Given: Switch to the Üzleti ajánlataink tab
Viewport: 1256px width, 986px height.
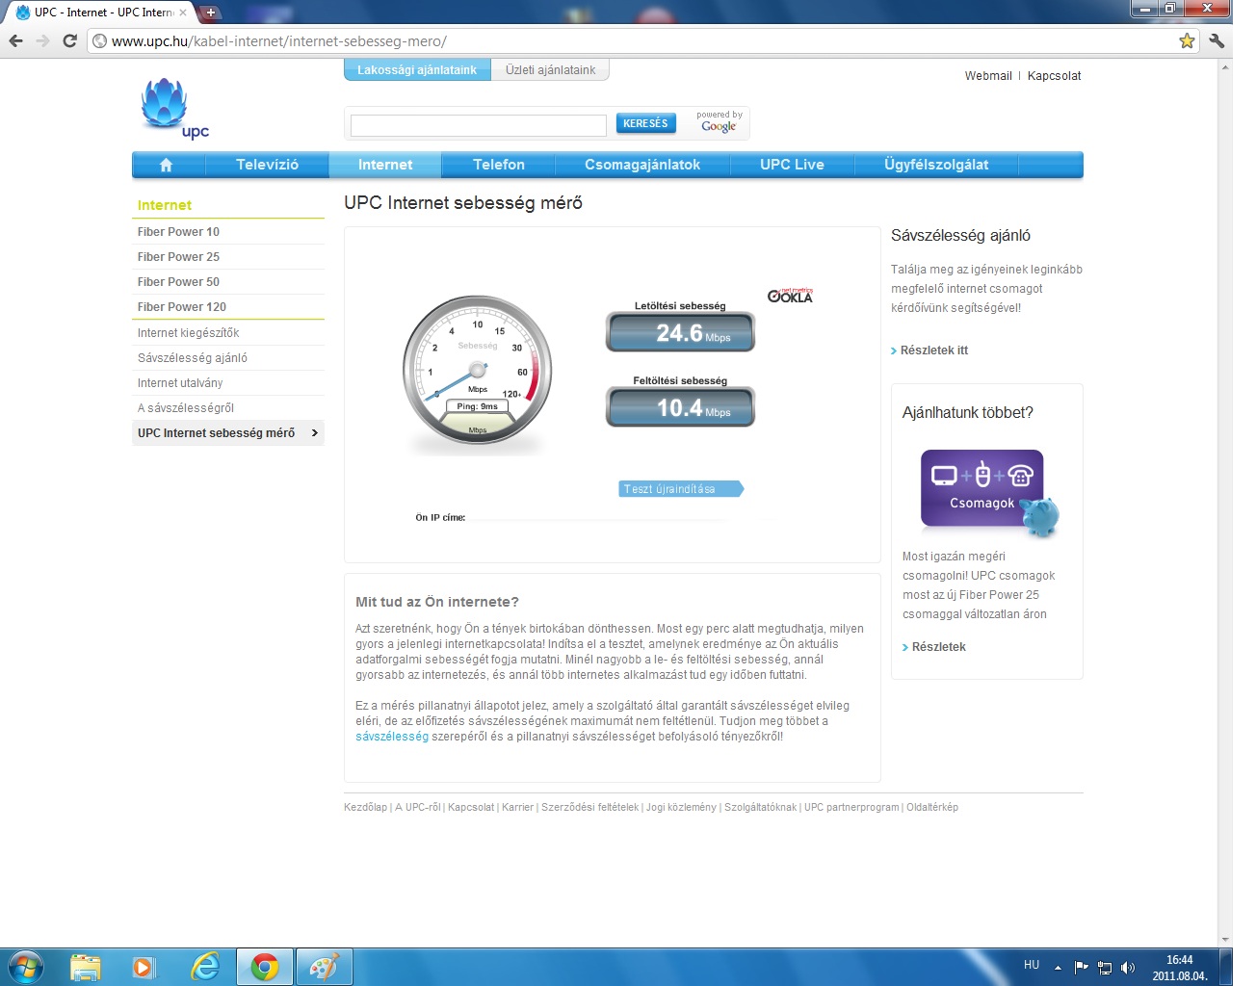Looking at the screenshot, I should pos(550,70).
